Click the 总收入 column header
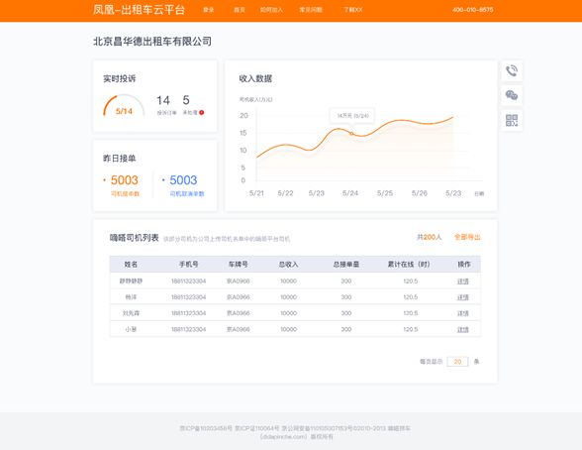 tap(288, 265)
